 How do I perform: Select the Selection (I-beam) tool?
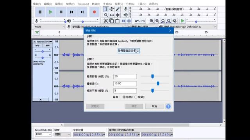(x=106, y=9)
